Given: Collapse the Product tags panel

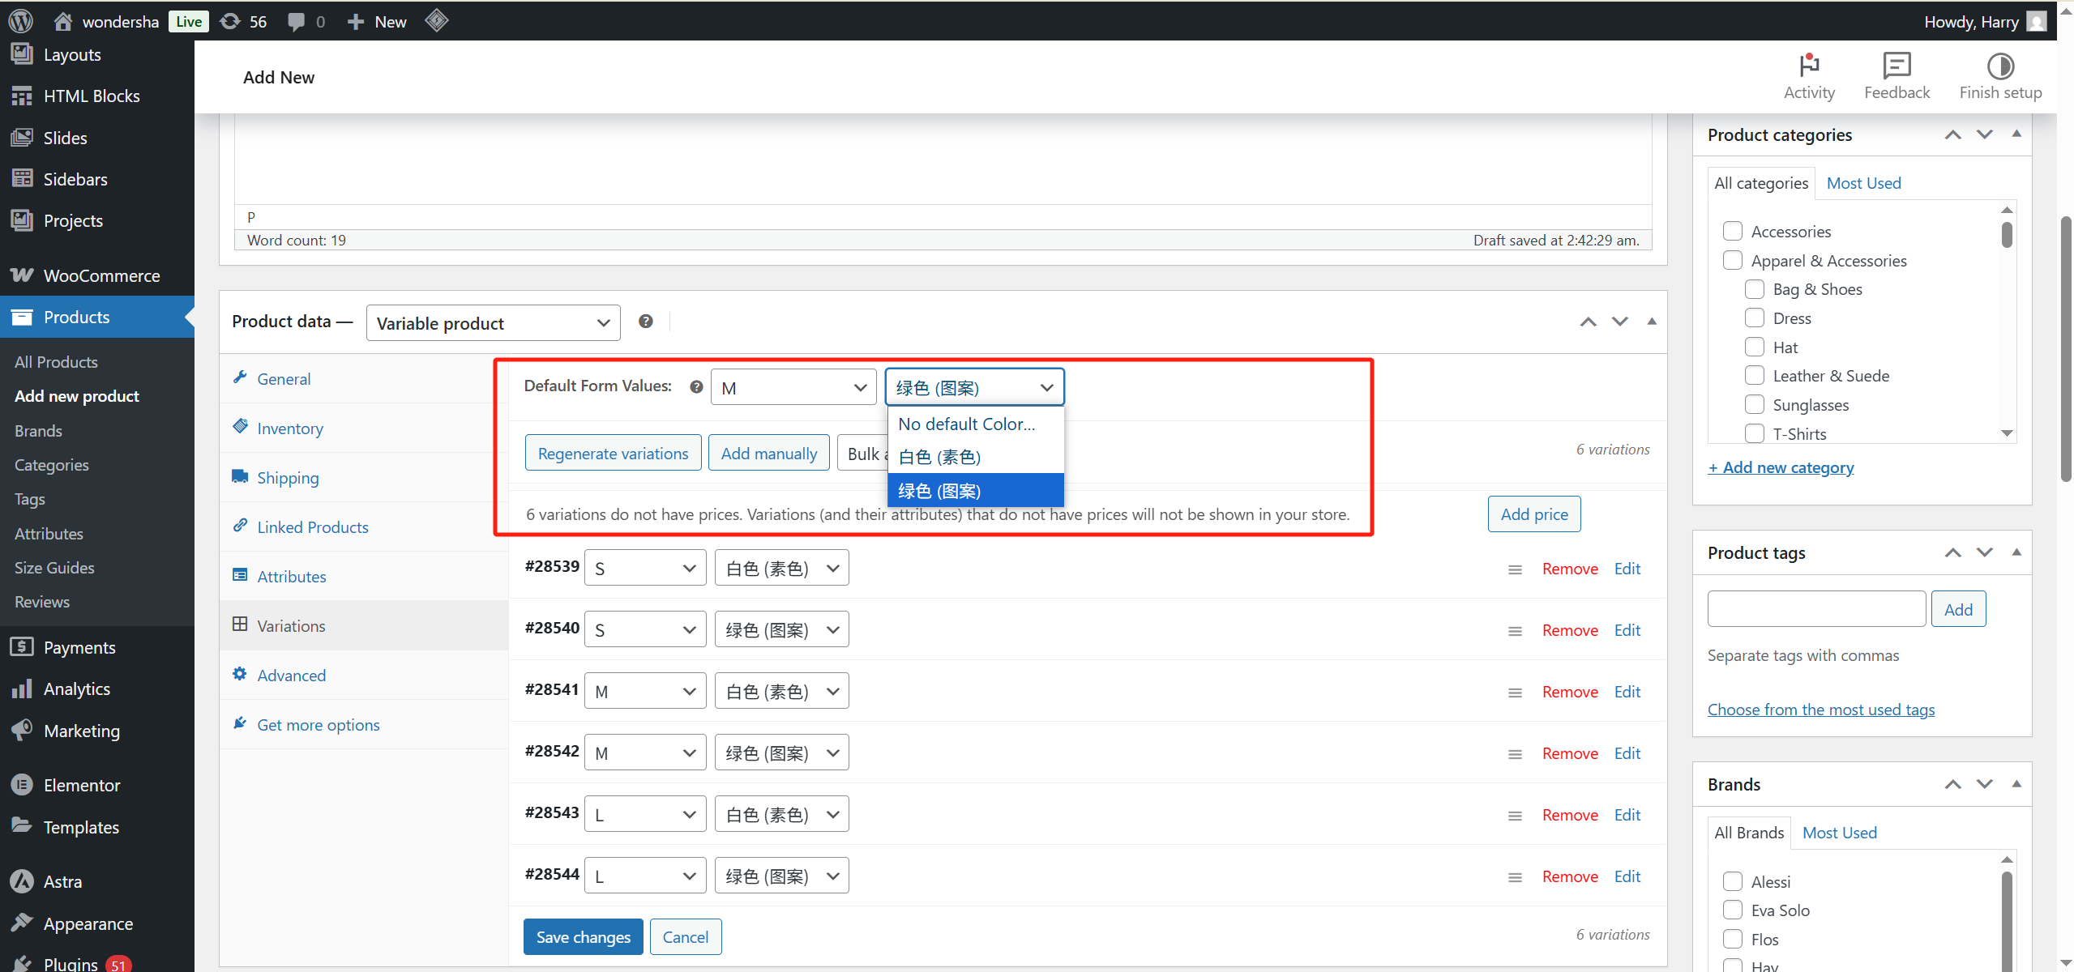Looking at the screenshot, I should pyautogui.click(x=2016, y=552).
